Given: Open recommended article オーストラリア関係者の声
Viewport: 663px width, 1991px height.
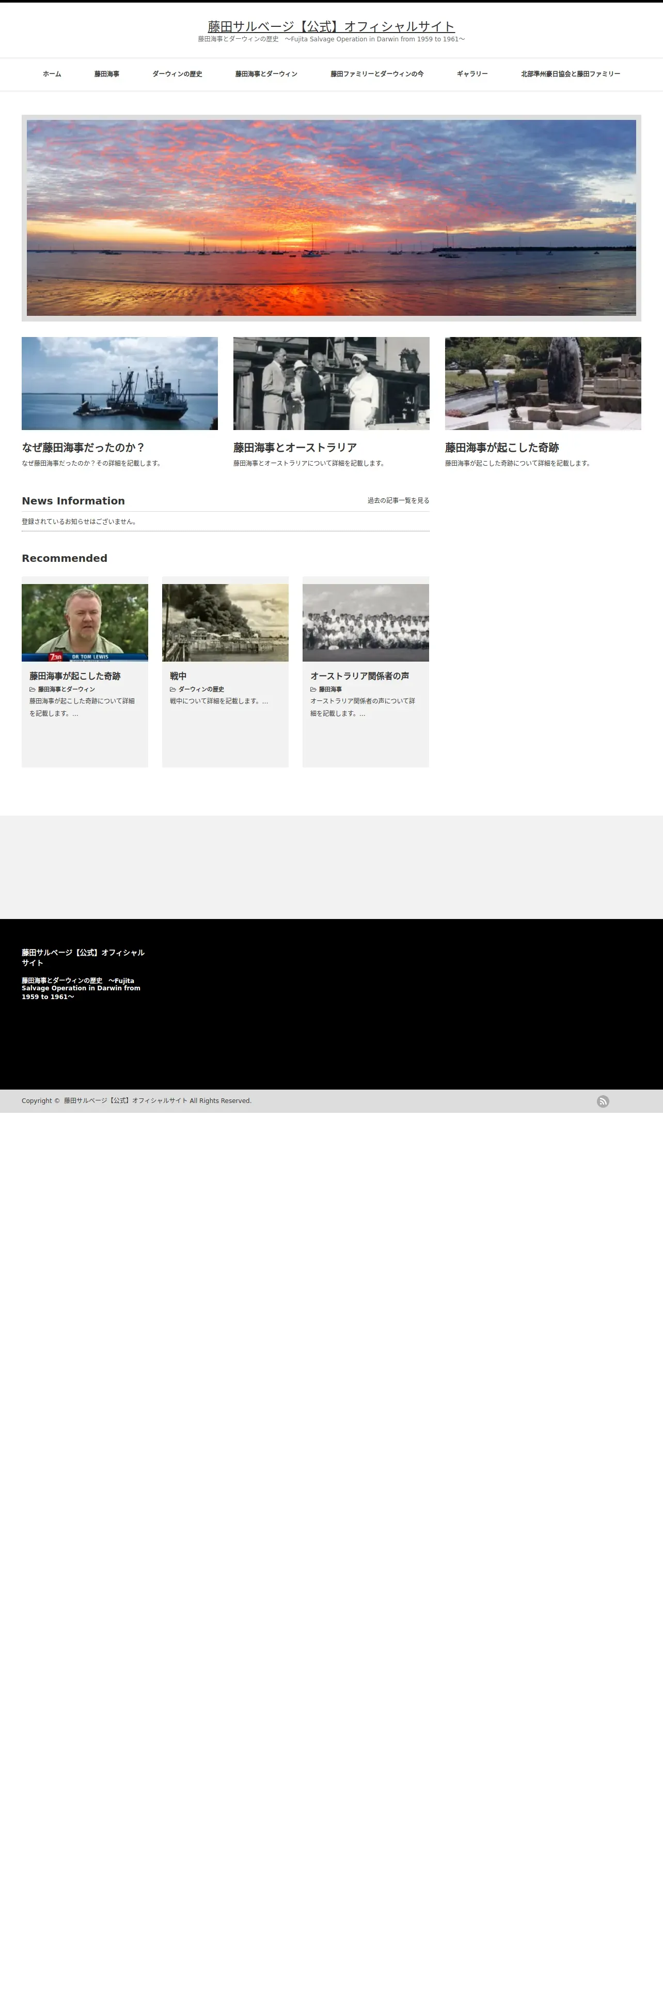Looking at the screenshot, I should point(360,676).
